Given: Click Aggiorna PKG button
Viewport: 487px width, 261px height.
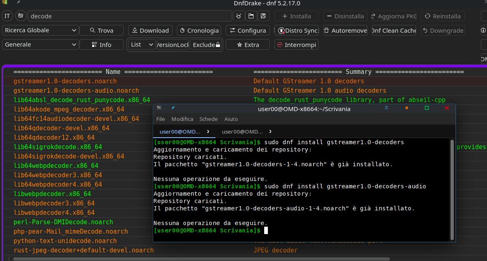Looking at the screenshot, I should [394, 16].
